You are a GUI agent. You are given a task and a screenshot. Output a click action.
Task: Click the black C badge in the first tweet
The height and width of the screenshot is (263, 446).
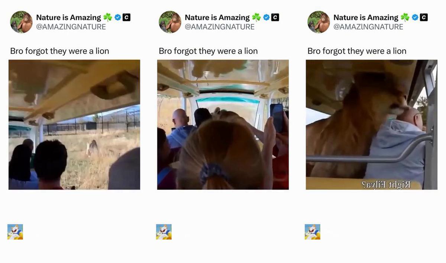(126, 17)
